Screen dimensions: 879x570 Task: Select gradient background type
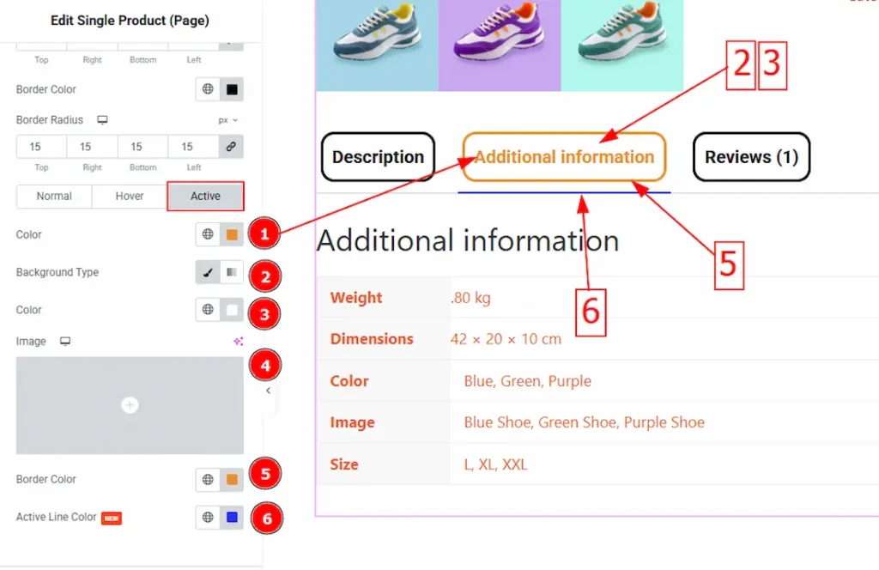pyautogui.click(x=231, y=273)
